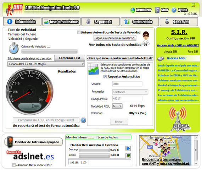Image resolution: width=202 pixels, height=170 pixels.
Task: Open the Zona Wifi tab
Action: (x=179, y=22)
